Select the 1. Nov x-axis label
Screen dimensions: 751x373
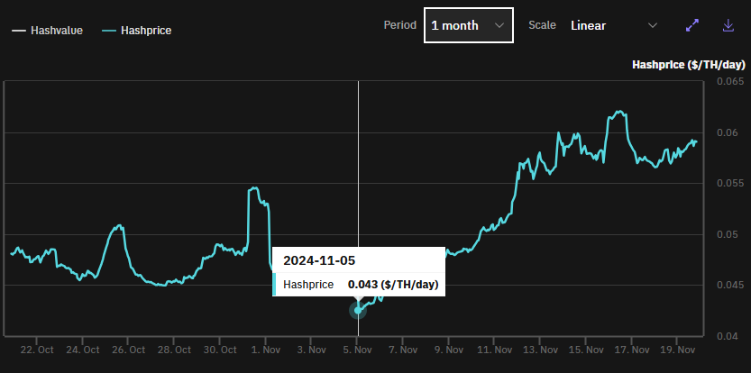[x=265, y=350]
